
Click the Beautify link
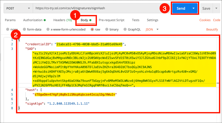coord(212,29)
